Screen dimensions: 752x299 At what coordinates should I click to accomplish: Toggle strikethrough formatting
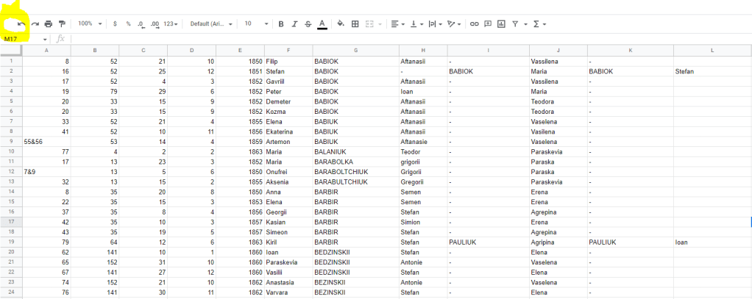308,24
